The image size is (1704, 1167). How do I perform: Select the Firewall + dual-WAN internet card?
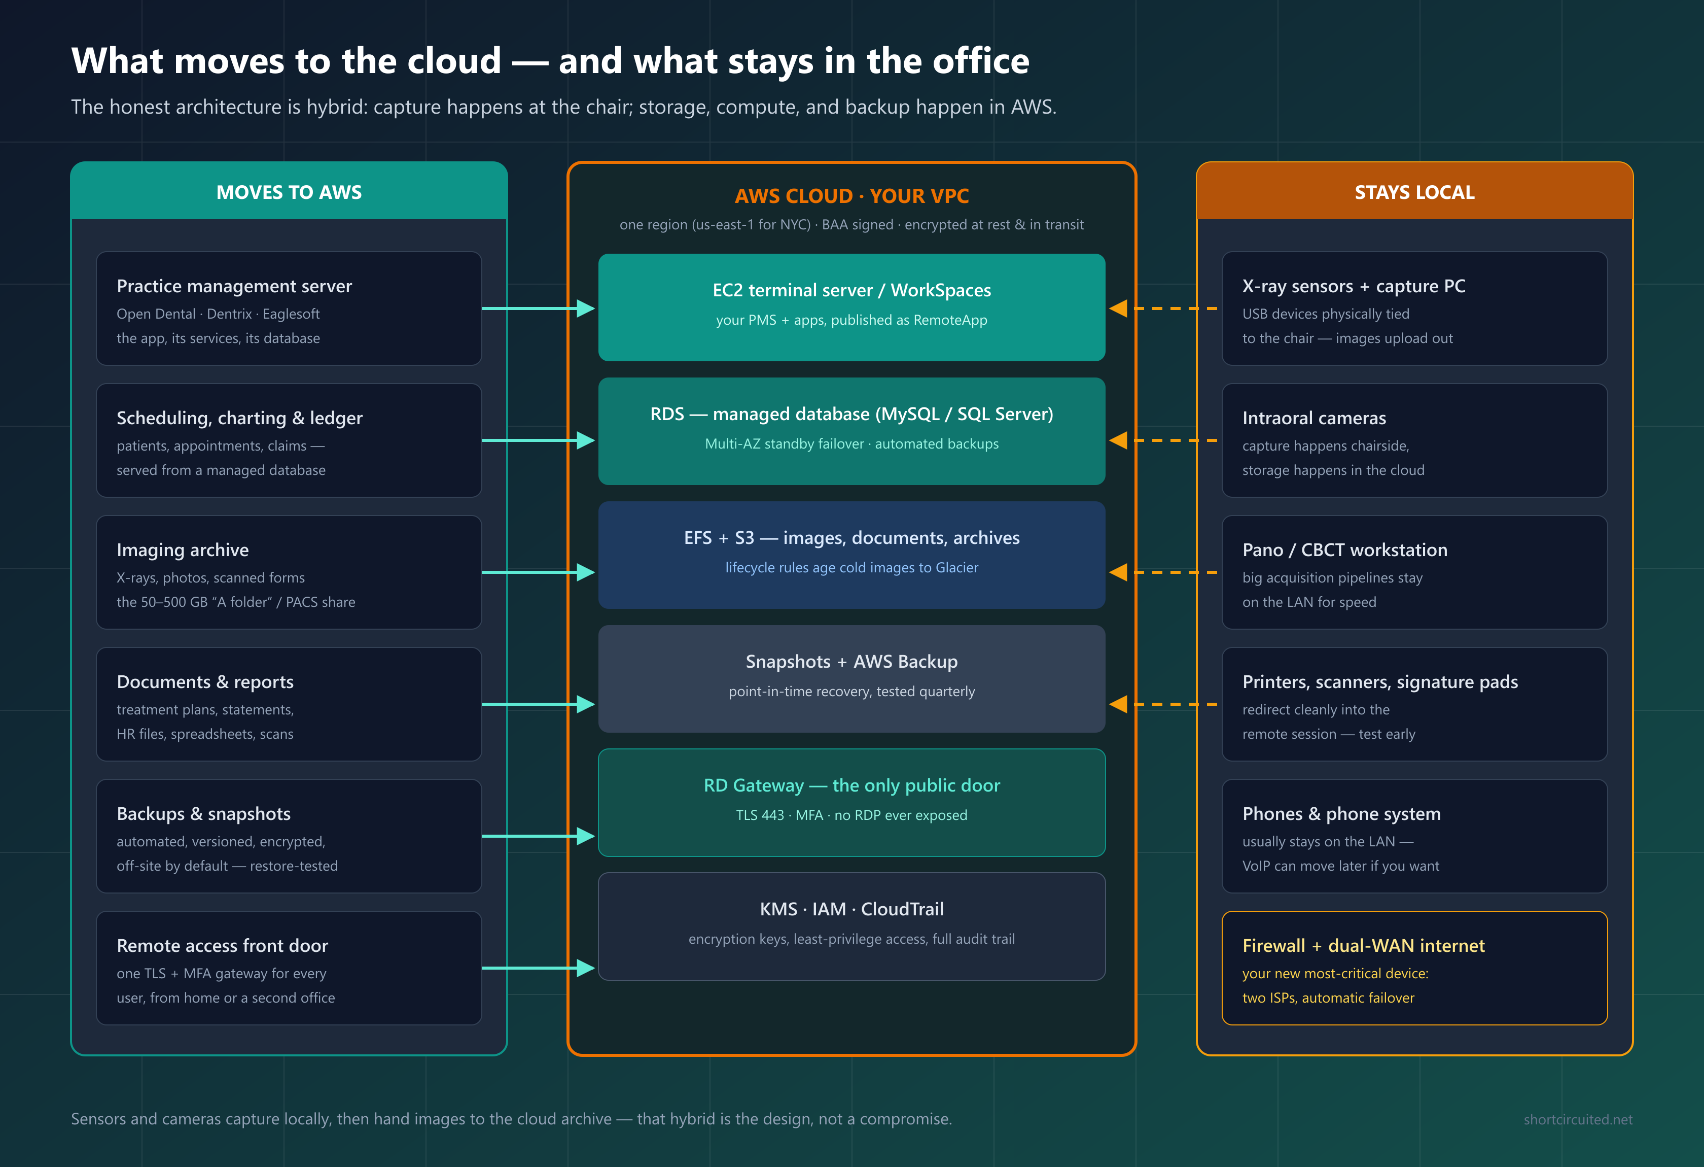coord(1414,968)
